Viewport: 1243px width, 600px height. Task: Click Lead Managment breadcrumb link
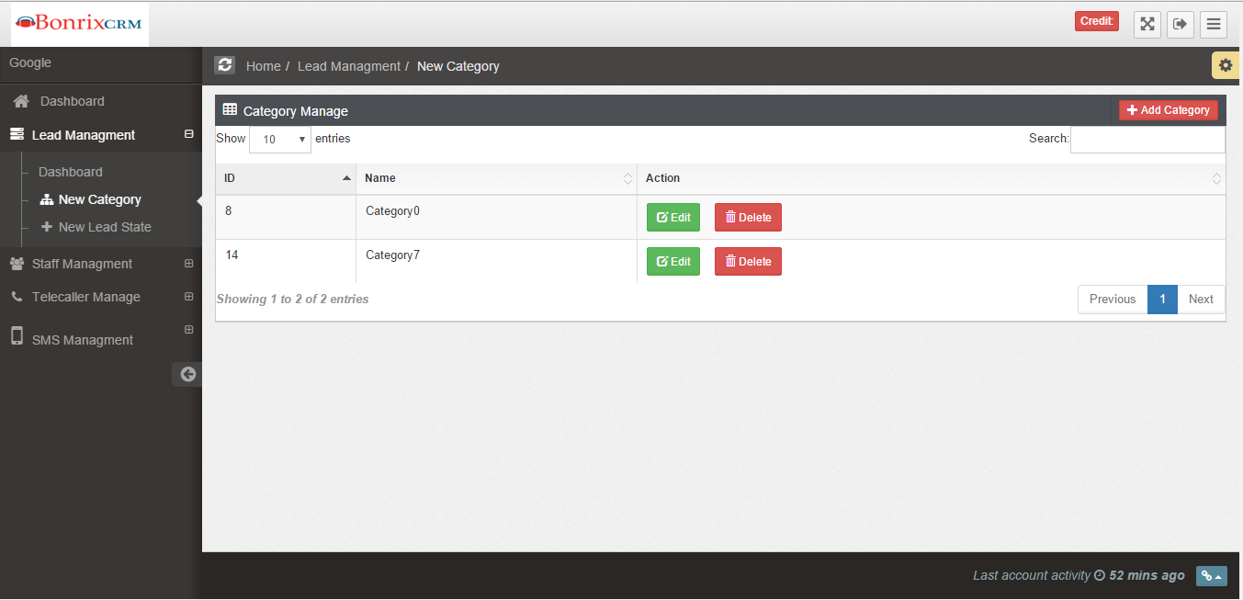(349, 66)
